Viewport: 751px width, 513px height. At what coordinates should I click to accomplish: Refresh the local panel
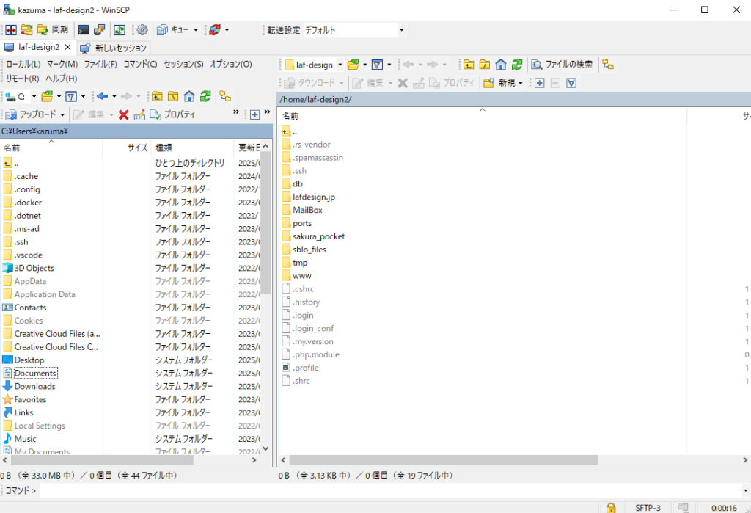[x=205, y=97]
